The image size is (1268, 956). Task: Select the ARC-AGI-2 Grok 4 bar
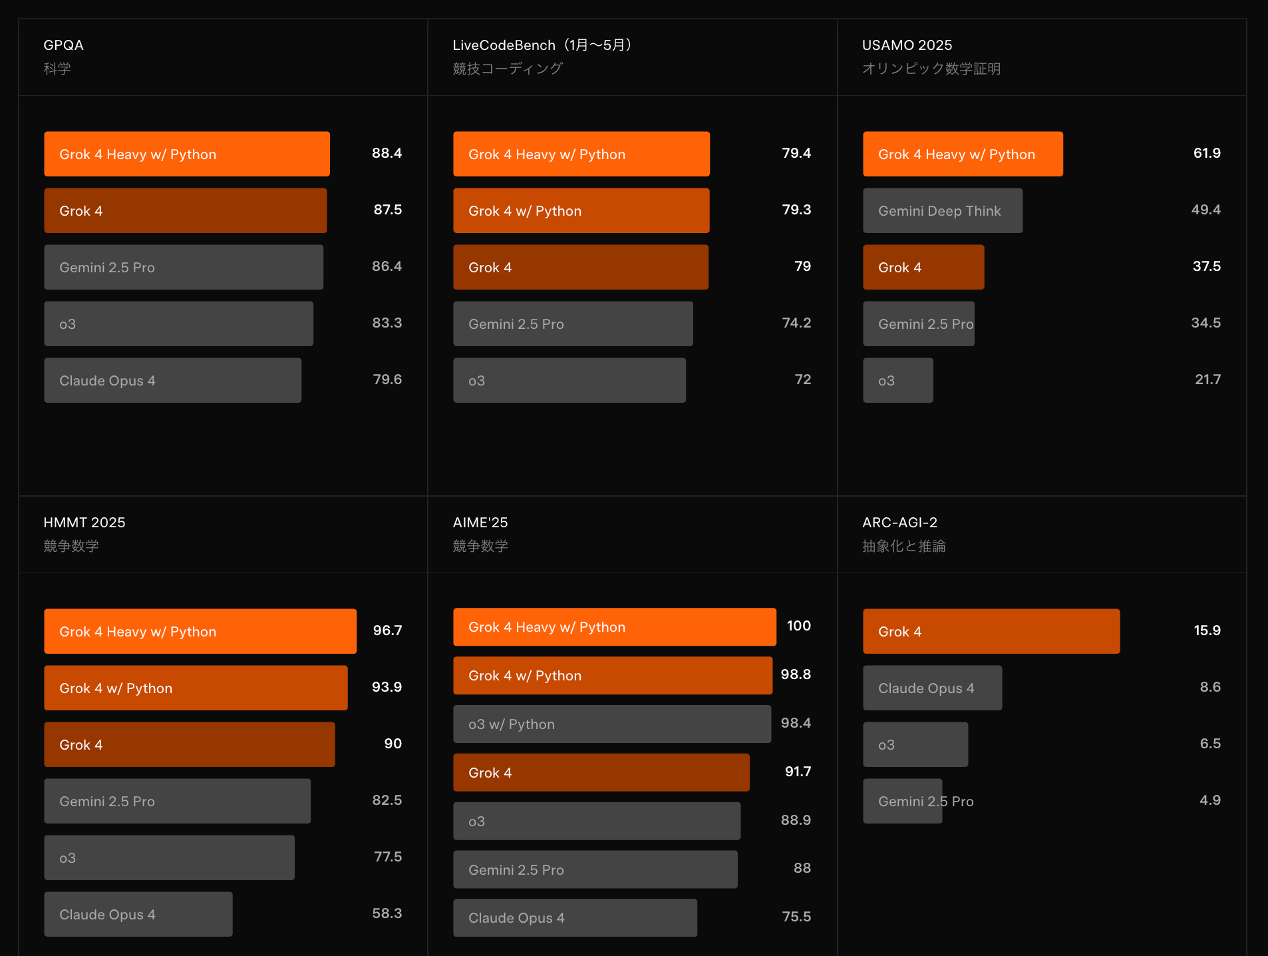click(x=991, y=631)
